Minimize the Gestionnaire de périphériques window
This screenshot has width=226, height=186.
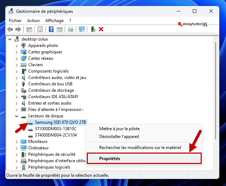179,11
